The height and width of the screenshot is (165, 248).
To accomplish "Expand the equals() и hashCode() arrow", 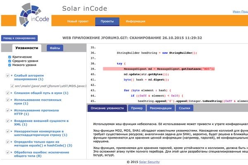I will 12,142.
